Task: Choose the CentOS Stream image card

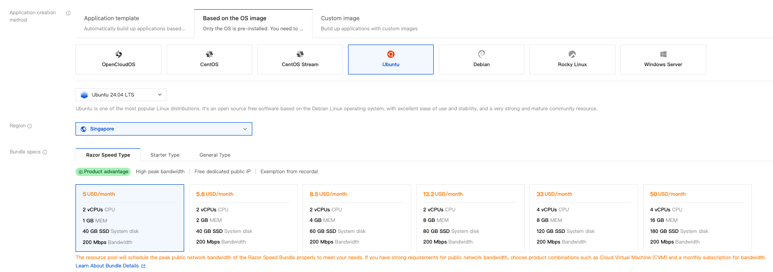Action: tap(300, 59)
